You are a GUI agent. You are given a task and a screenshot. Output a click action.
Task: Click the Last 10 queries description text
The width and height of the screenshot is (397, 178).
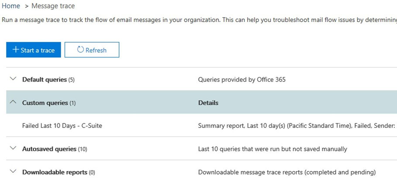click(272, 149)
